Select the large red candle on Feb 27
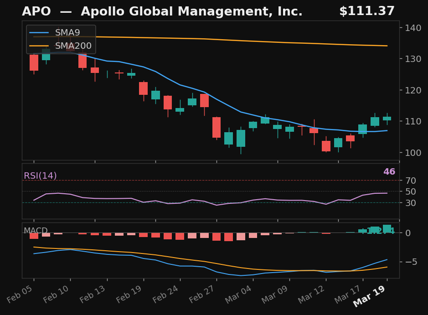Viewport: 428px width, 315px height. point(217,127)
